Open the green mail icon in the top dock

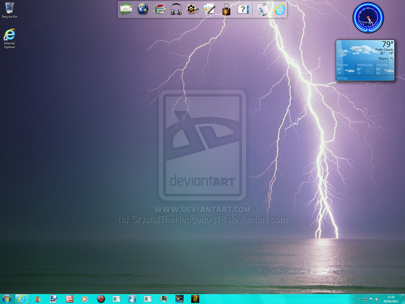point(126,9)
